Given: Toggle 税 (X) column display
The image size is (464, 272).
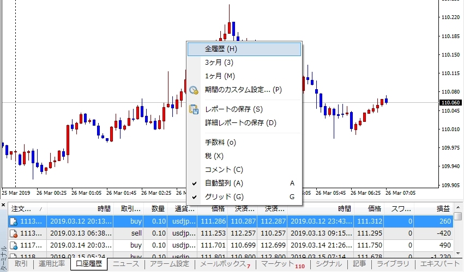Looking at the screenshot, I should click(244, 156).
